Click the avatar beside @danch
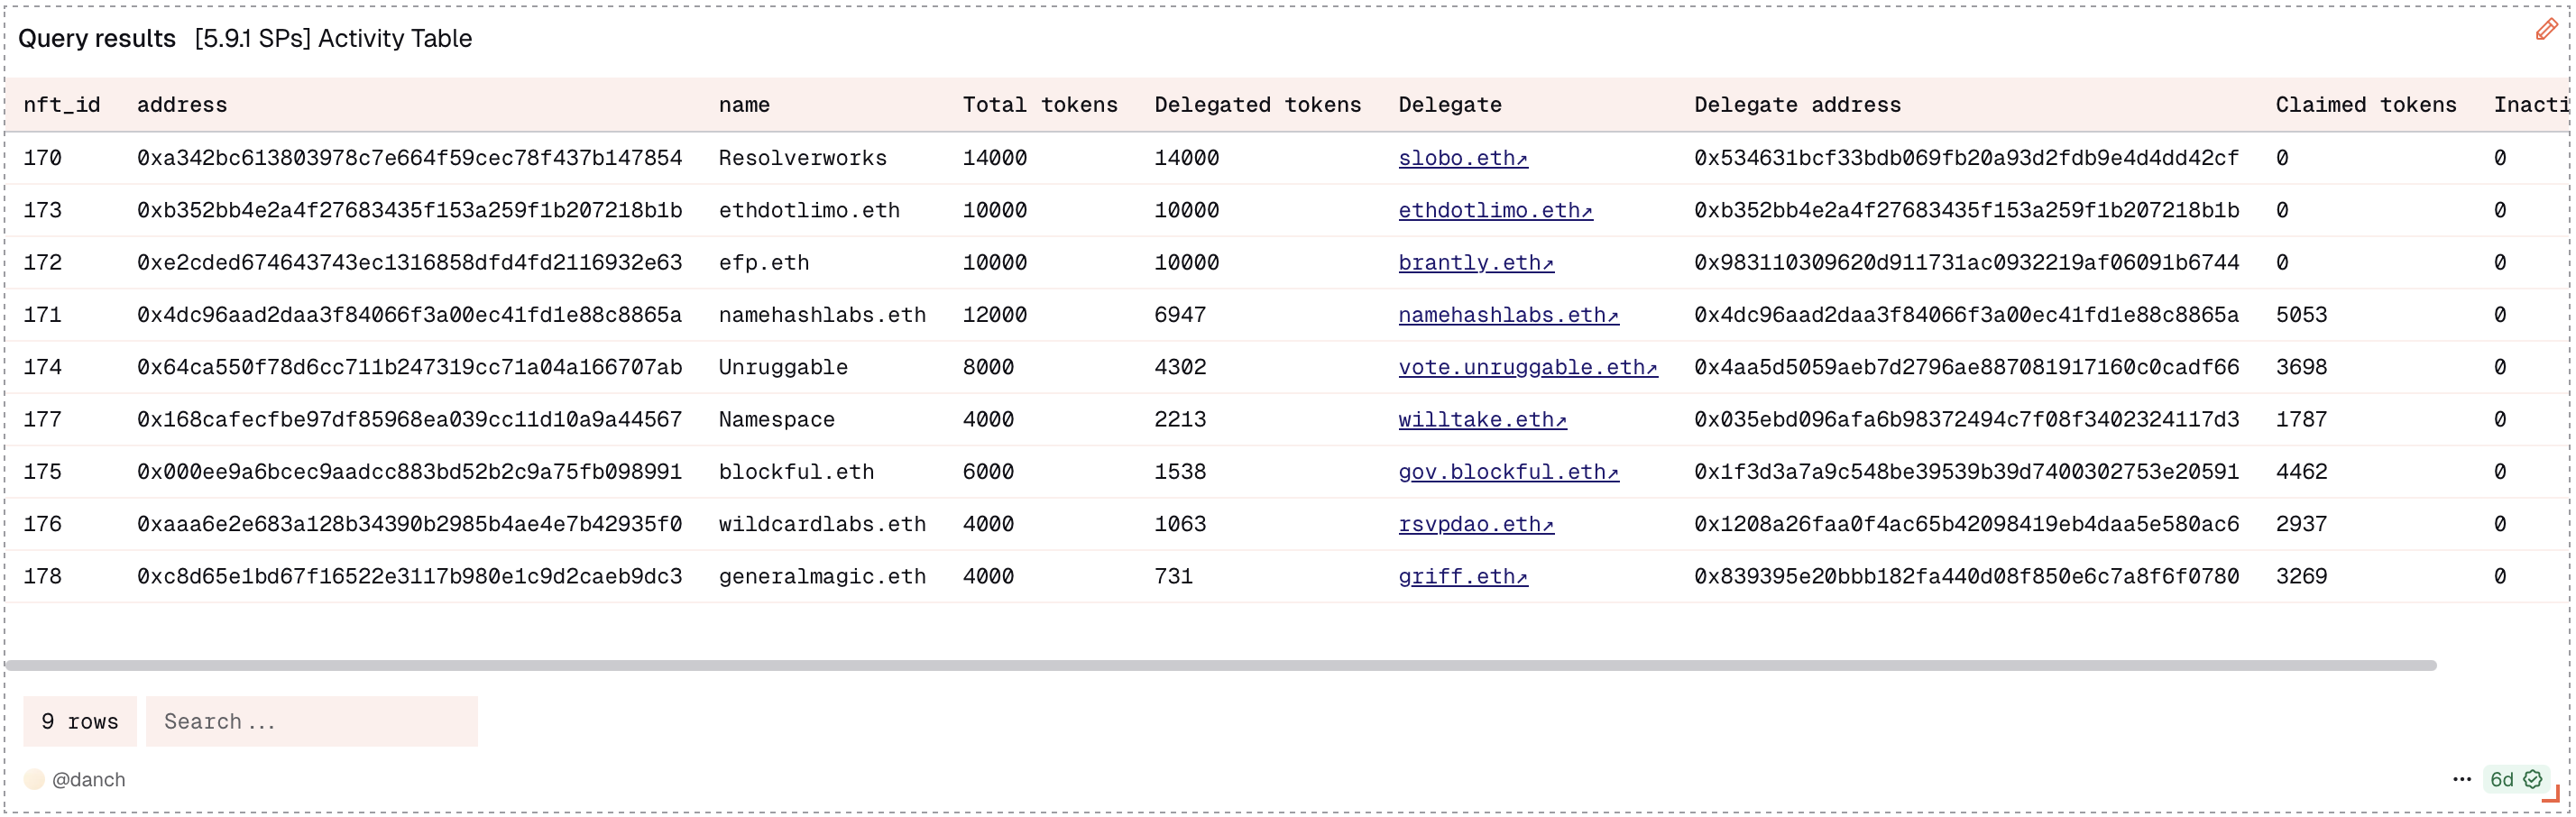The width and height of the screenshot is (2576, 817). coord(34,779)
